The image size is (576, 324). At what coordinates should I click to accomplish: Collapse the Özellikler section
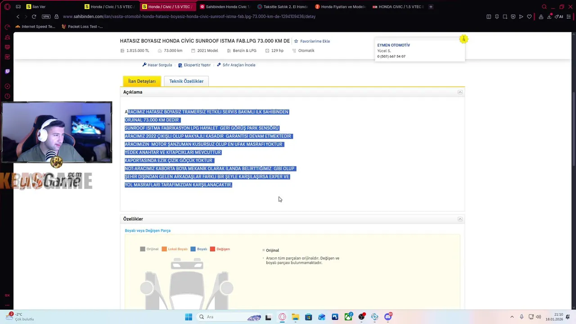click(460, 219)
